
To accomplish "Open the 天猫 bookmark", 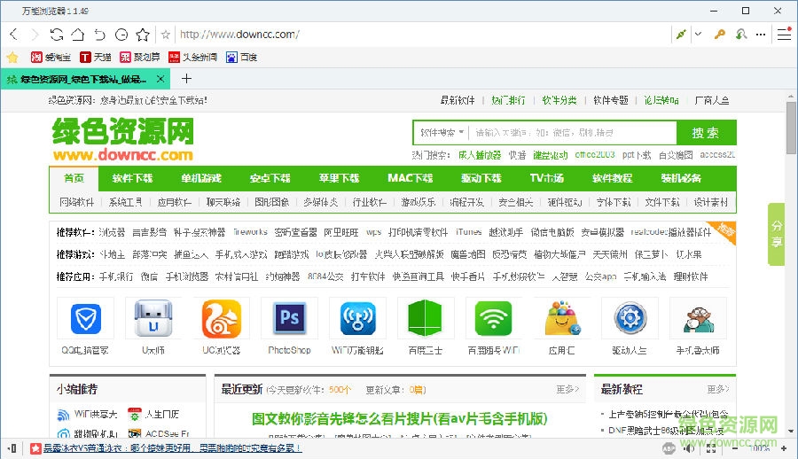I will (x=95, y=57).
